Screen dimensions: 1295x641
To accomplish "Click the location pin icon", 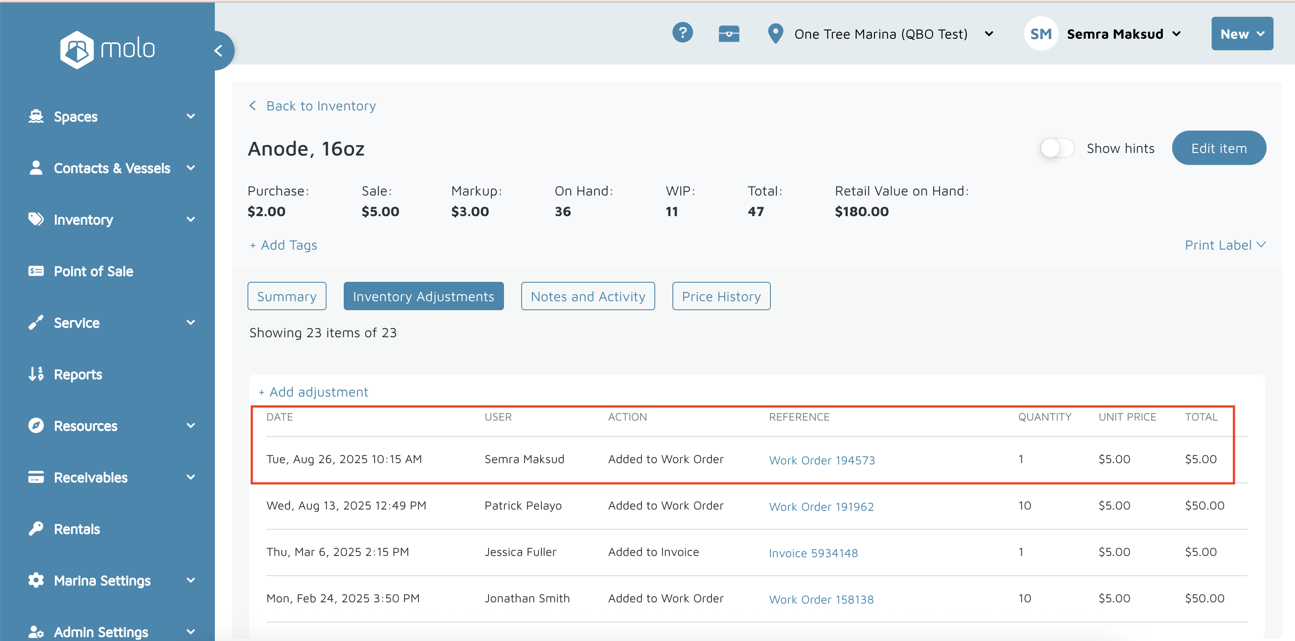I will [775, 34].
